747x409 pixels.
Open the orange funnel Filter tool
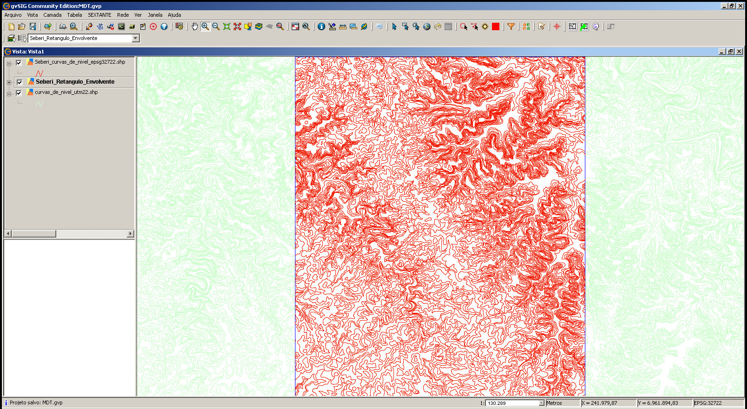coord(511,26)
